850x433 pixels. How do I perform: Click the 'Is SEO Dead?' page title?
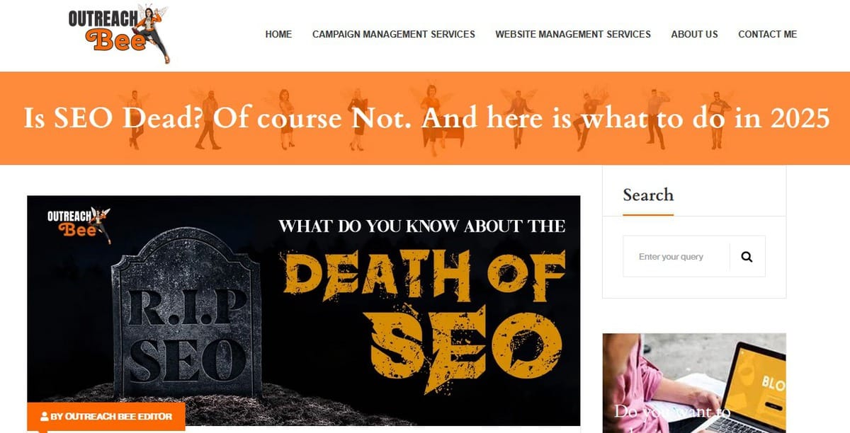tap(426, 118)
